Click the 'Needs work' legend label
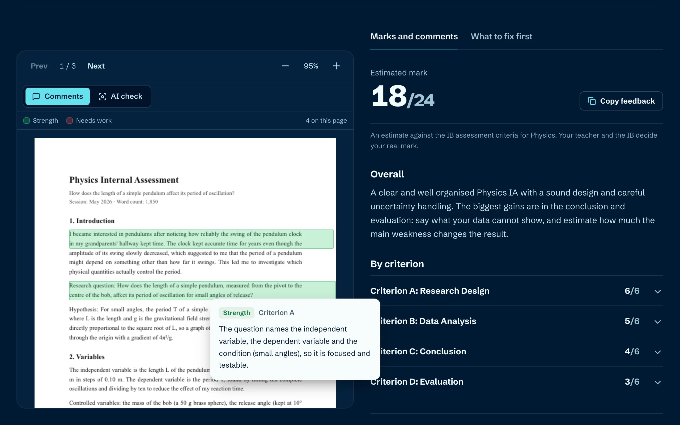Image resolution: width=680 pixels, height=425 pixels. pos(94,121)
